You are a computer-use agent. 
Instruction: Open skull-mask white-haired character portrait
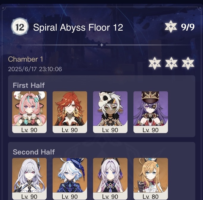coord(110,112)
